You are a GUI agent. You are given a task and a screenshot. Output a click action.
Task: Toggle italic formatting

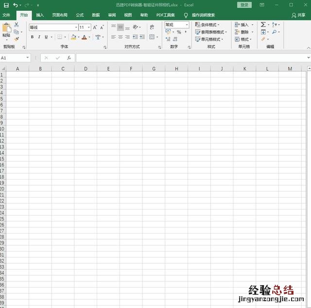39,37
